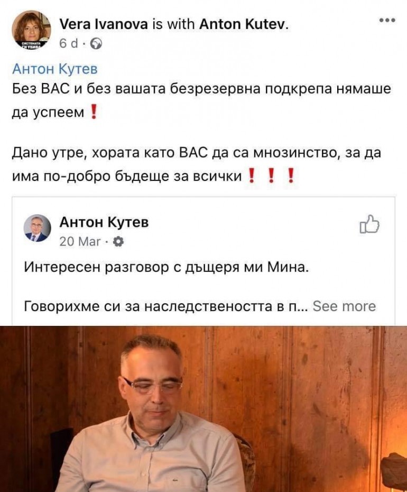This screenshot has height=492, width=407.
Task: Open Антон Кутев bold author name in shared post
Action: 104,222
